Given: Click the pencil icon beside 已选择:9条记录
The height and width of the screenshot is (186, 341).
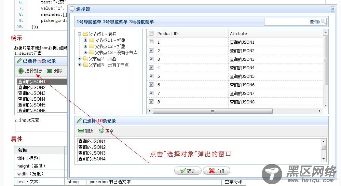Looking at the screenshot, I should [x=19, y=61].
